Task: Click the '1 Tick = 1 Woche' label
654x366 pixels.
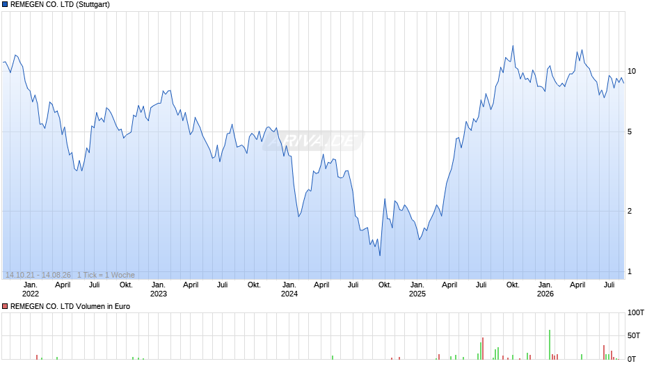Action: [x=106, y=275]
